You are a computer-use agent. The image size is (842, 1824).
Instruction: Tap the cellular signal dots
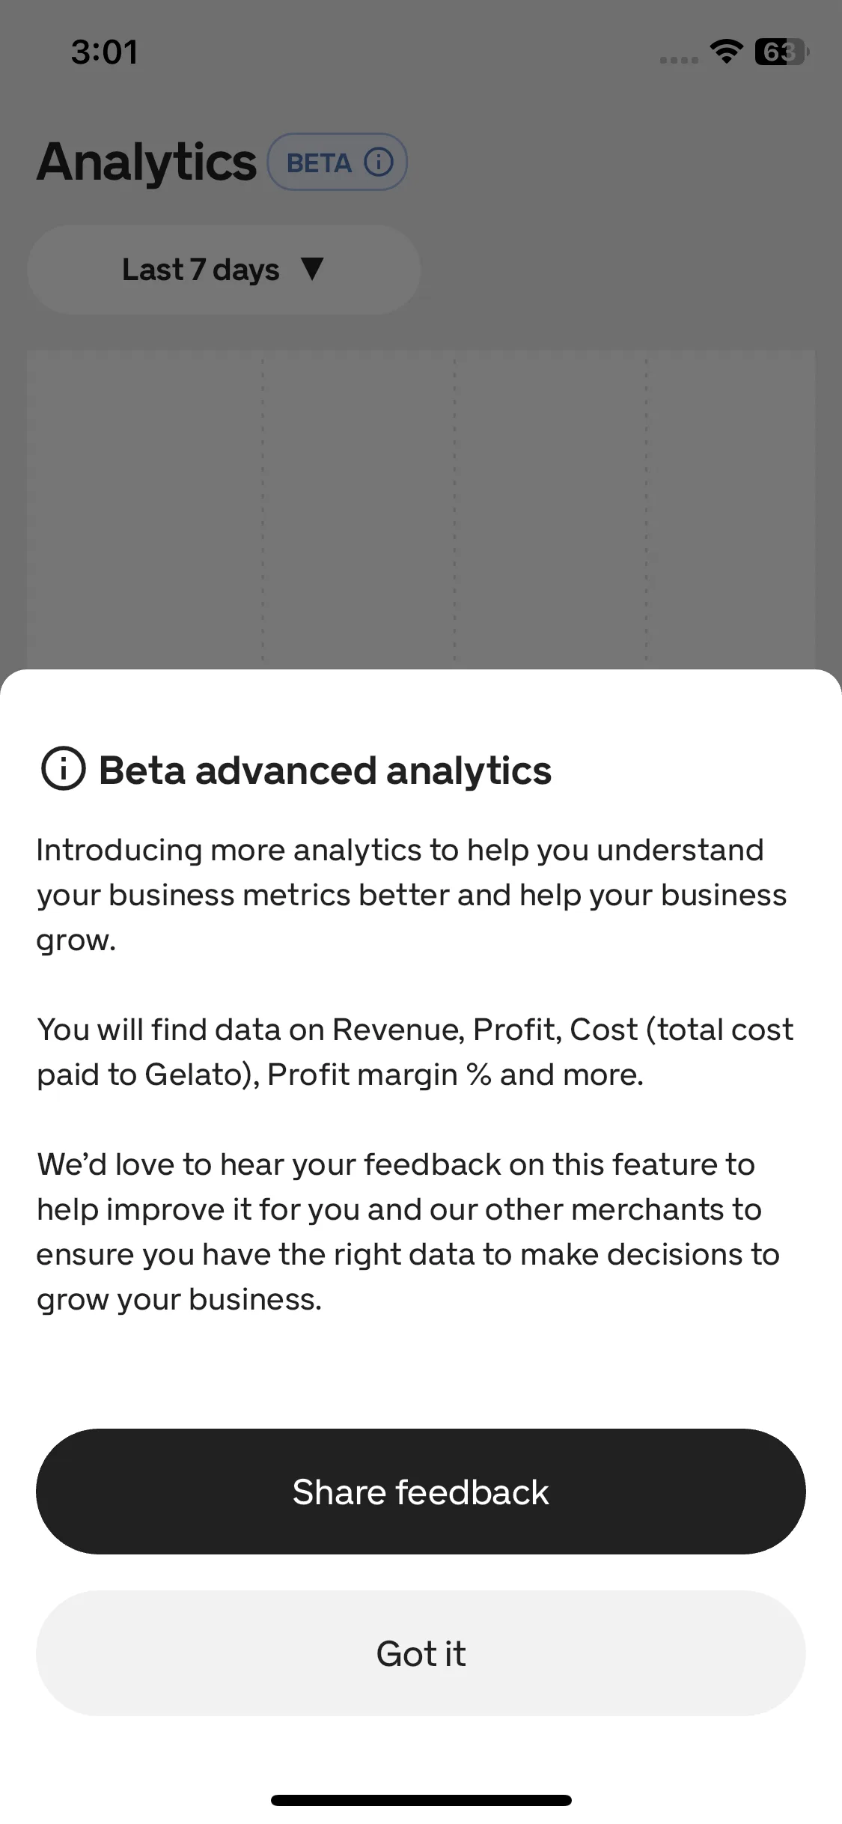click(679, 60)
